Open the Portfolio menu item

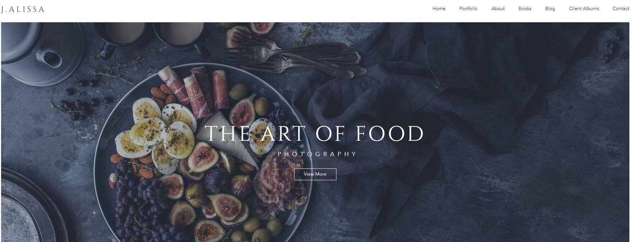tap(468, 9)
